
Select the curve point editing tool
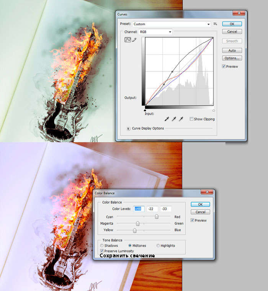point(128,40)
